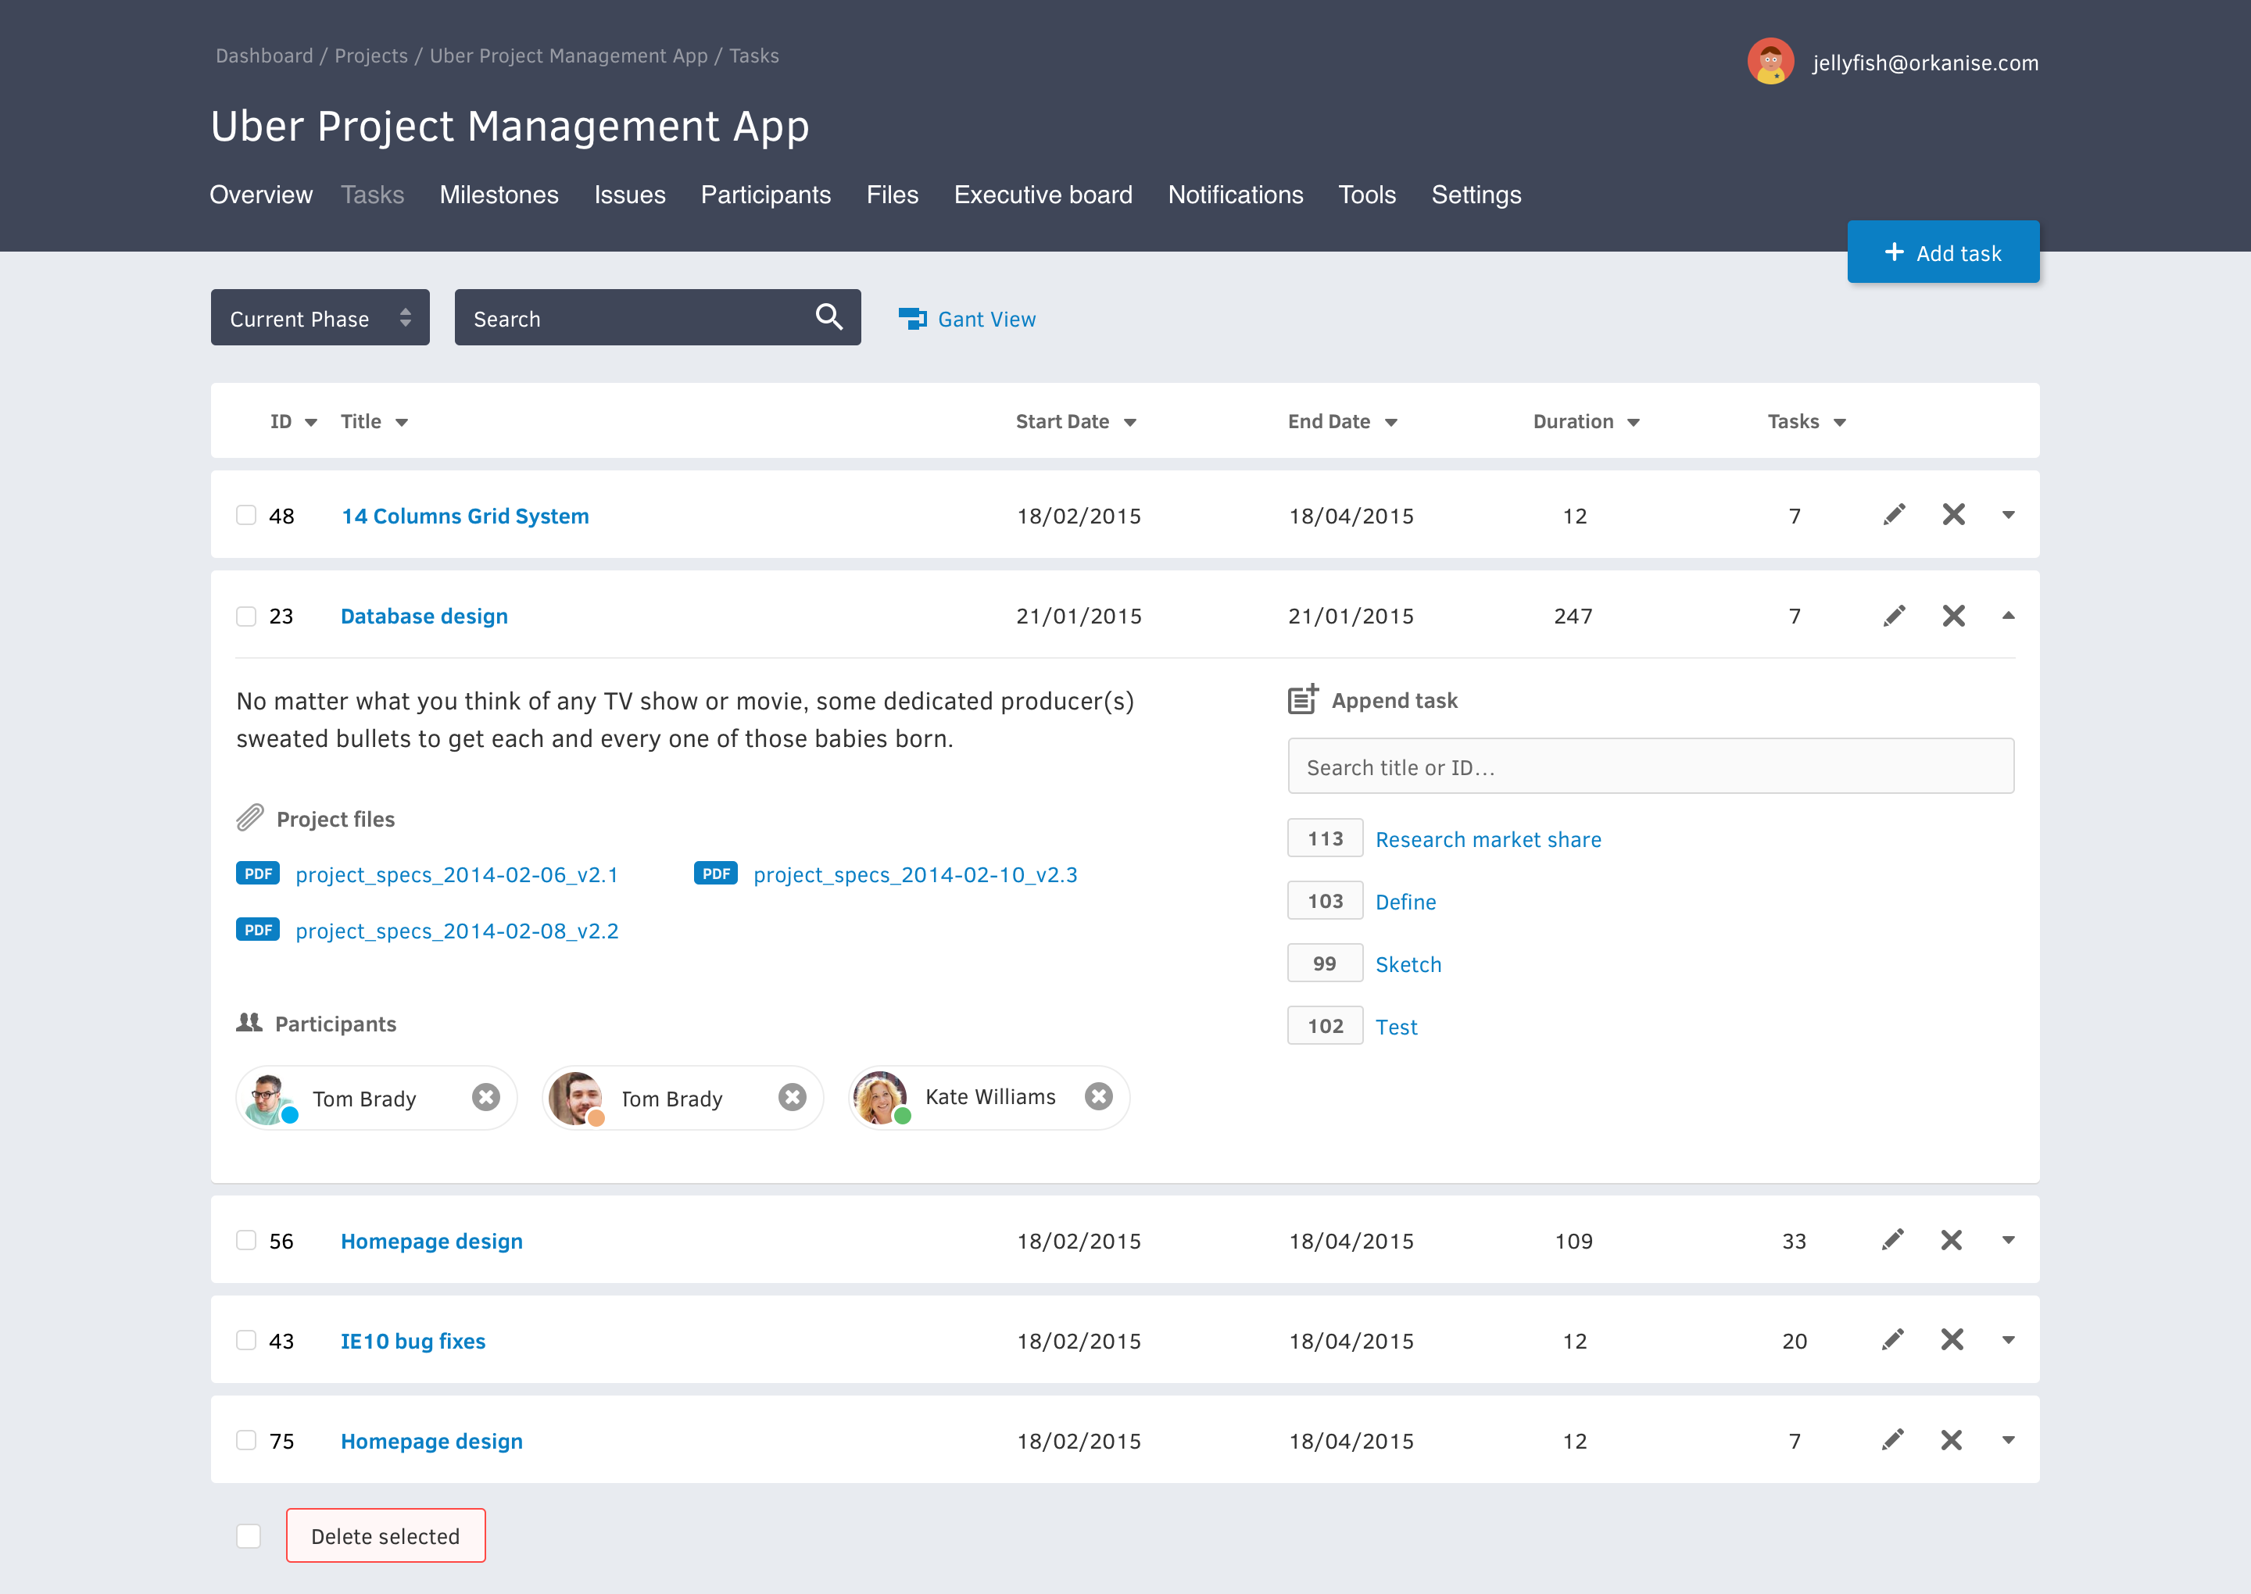Switch to the Milestones tab

click(x=499, y=195)
